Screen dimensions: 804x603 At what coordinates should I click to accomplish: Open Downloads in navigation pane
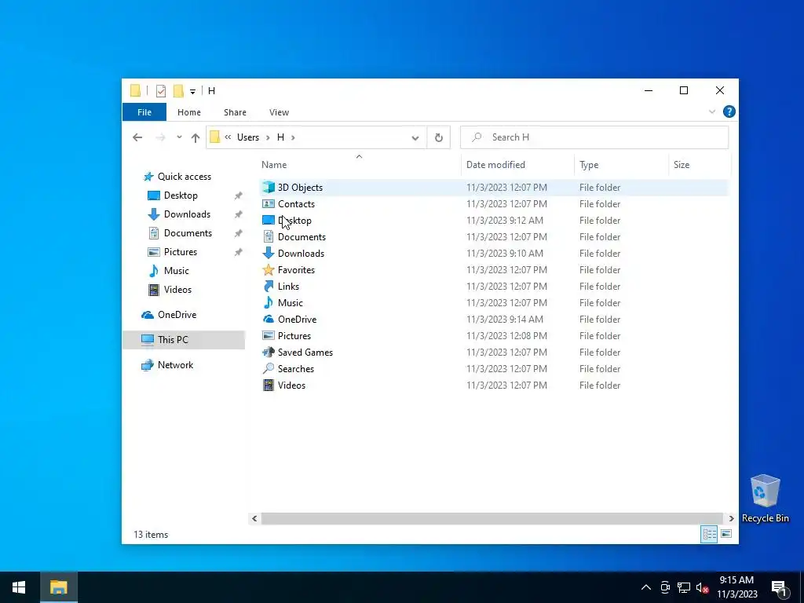tap(187, 214)
